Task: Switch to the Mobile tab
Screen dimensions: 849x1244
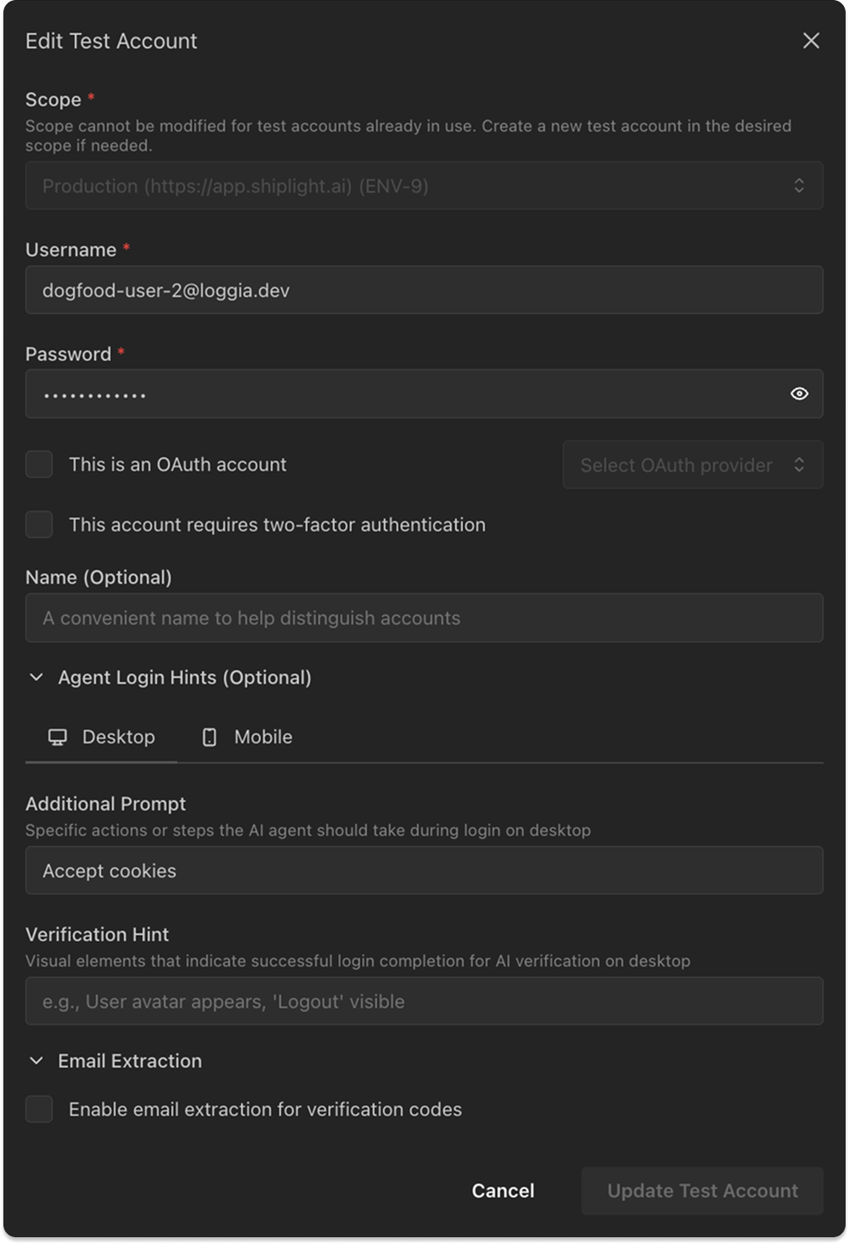Action: point(246,737)
